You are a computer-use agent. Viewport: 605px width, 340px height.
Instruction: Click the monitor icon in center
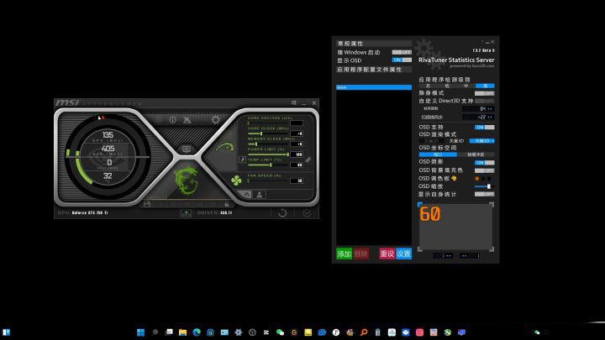coord(187,149)
